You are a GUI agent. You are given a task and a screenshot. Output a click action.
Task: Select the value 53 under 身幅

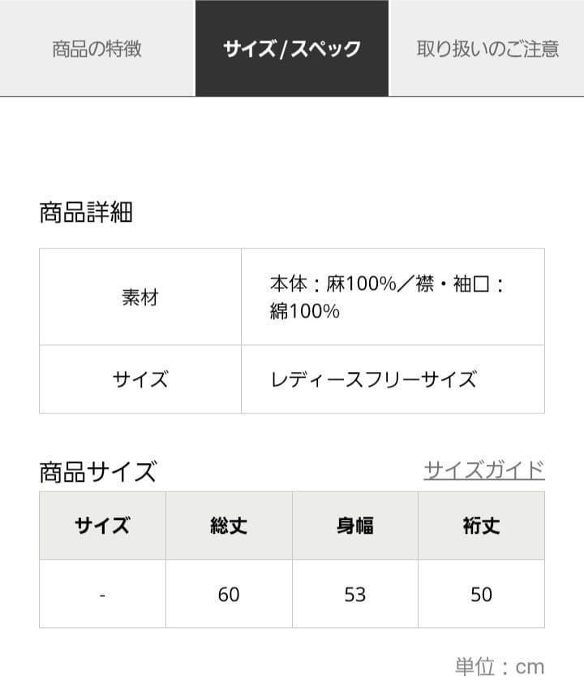click(x=355, y=594)
